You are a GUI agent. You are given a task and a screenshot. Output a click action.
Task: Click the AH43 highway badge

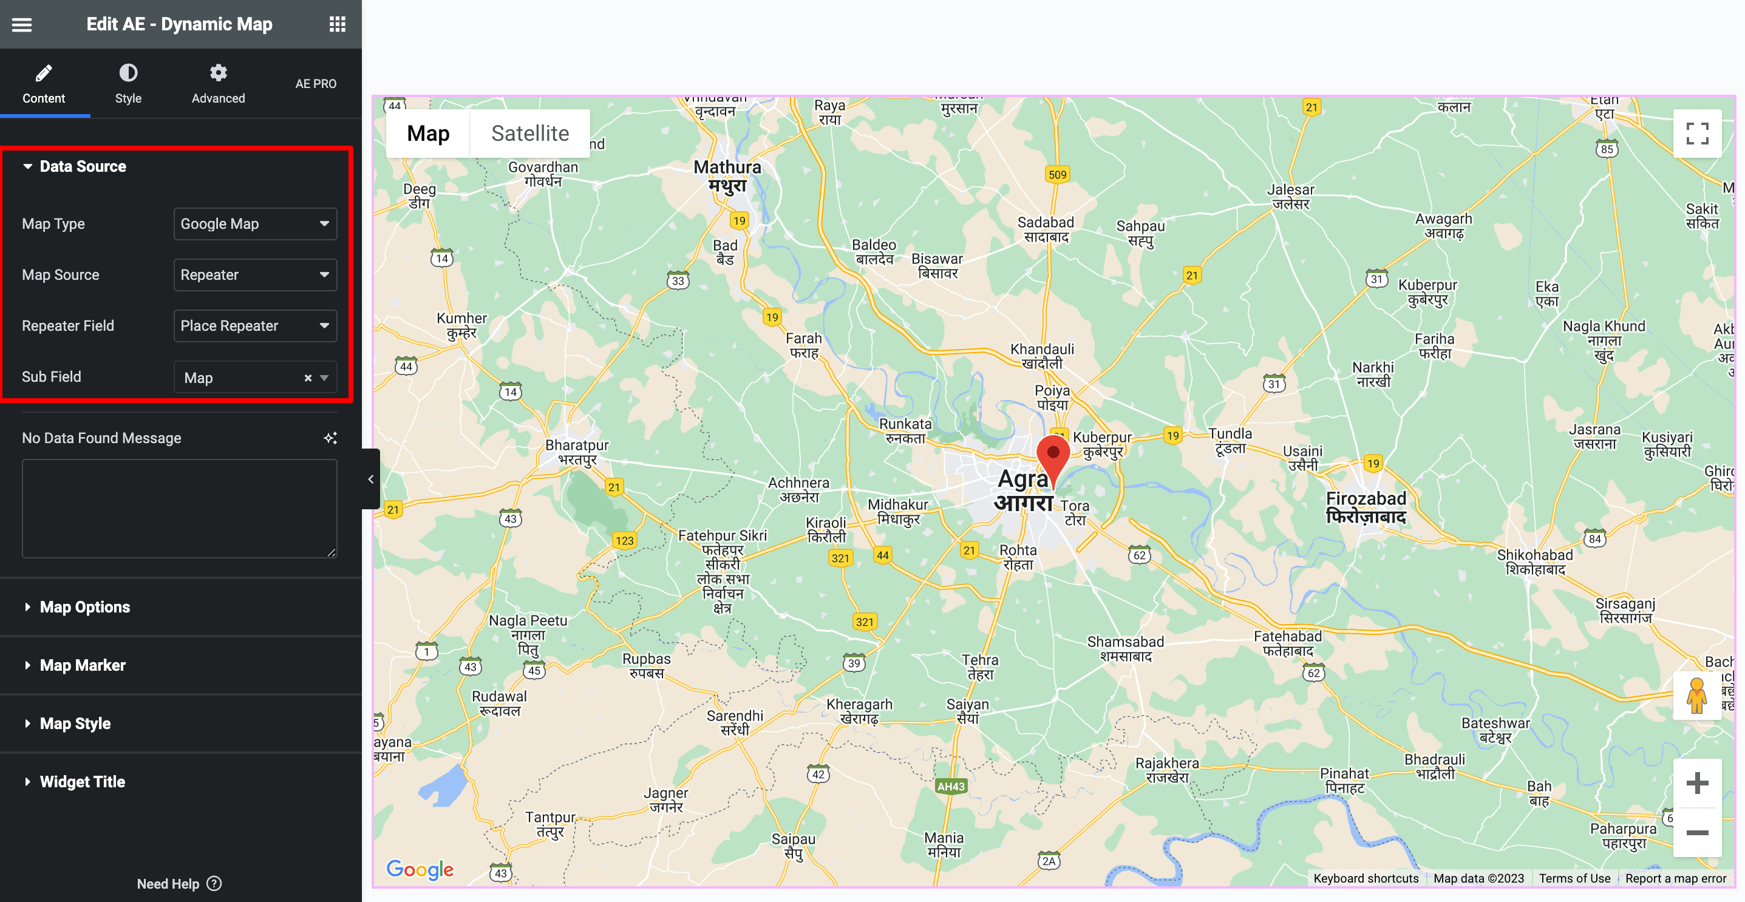point(950,786)
